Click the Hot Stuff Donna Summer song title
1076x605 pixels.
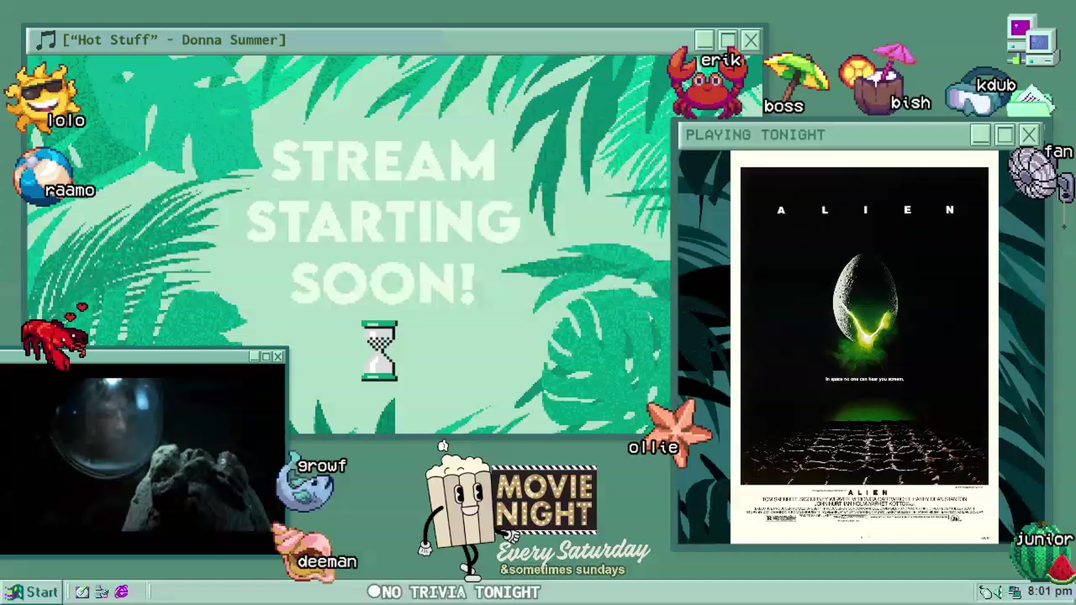tap(174, 40)
